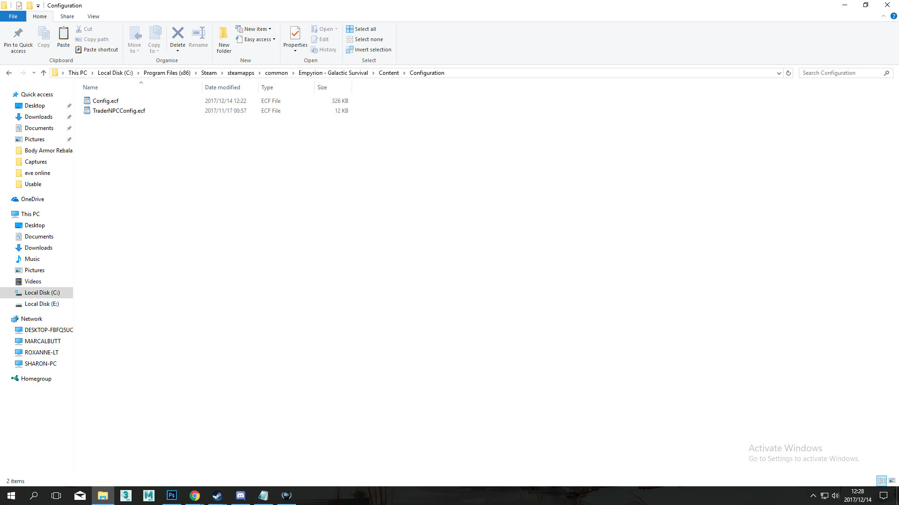Select This PC in navigation pane

point(30,214)
